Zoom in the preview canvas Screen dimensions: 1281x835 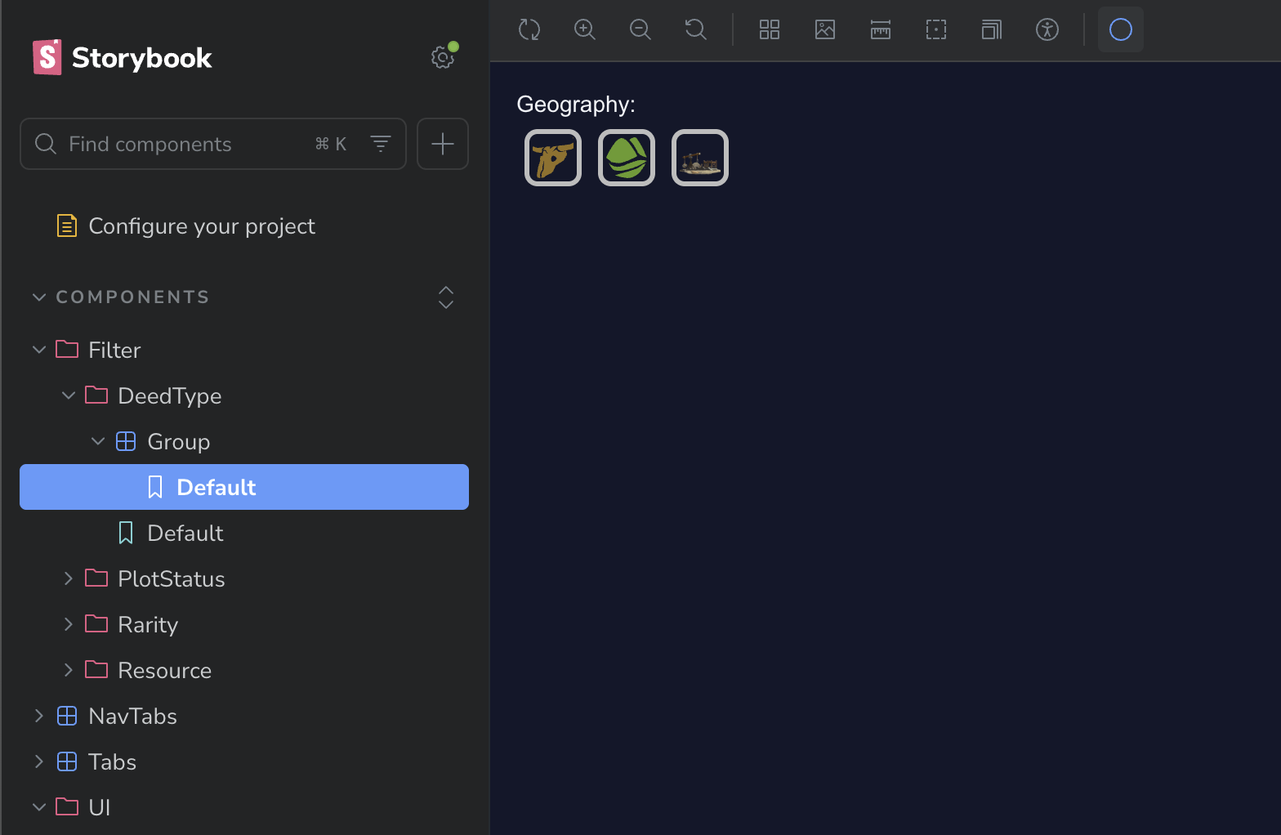point(585,30)
